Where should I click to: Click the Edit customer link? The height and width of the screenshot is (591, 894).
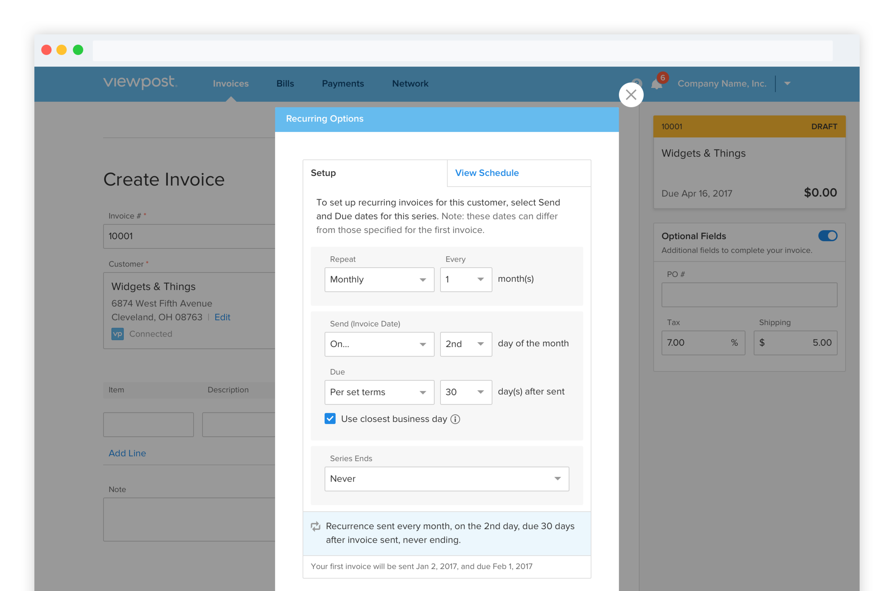point(222,317)
